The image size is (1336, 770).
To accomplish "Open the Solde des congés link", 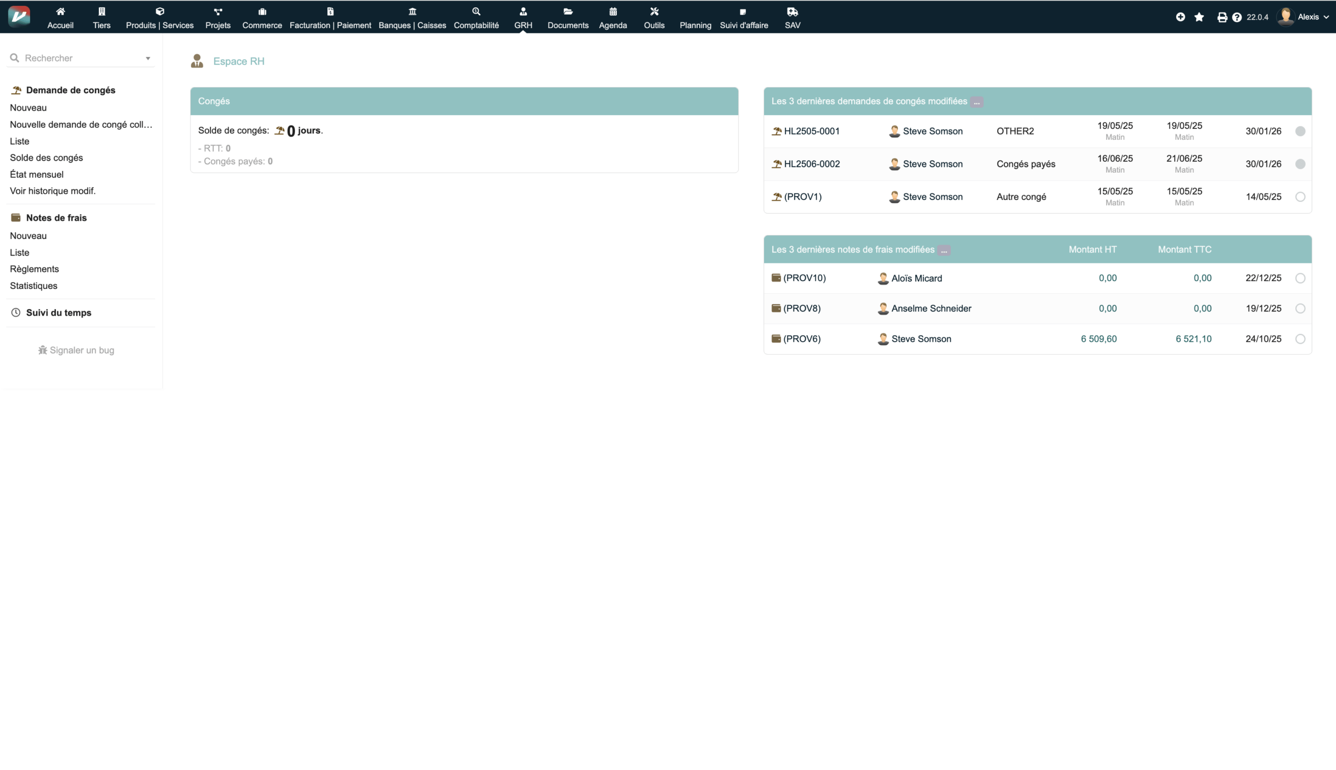I will click(x=46, y=158).
